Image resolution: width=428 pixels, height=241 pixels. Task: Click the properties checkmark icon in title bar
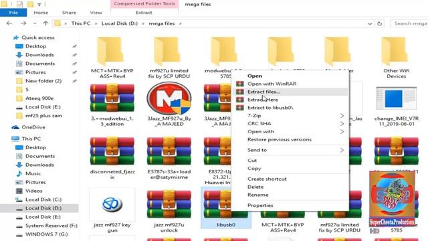coord(19,4)
